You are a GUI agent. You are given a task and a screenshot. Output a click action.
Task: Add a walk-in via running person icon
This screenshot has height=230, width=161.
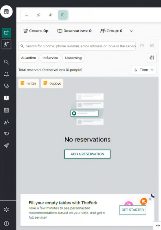6,44
